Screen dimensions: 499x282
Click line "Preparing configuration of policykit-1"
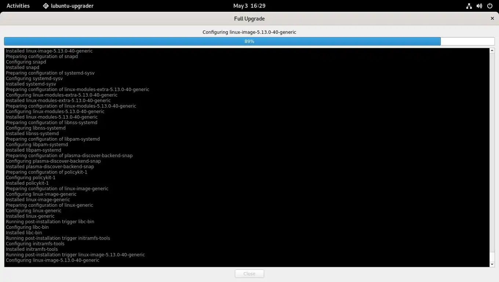(47, 172)
